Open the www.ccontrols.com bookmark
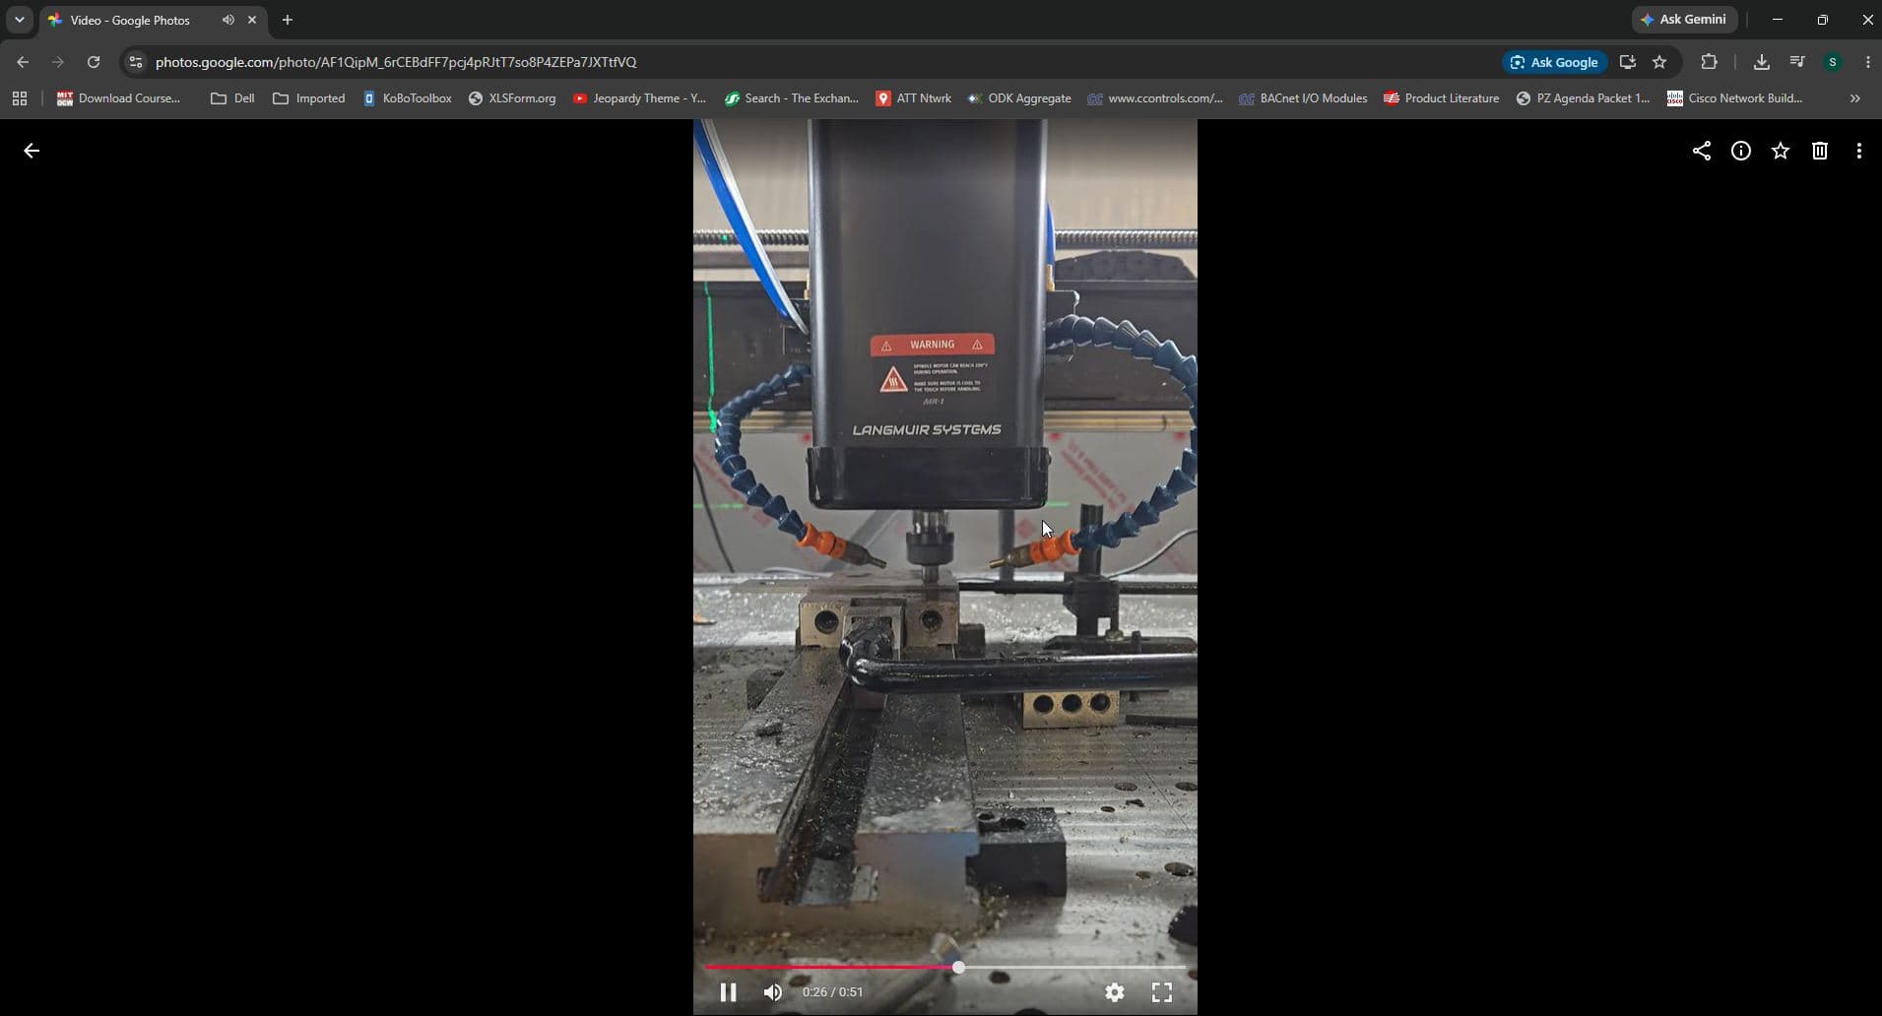 [x=1154, y=98]
